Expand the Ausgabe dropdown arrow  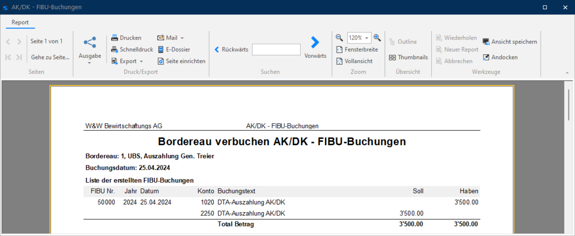coord(90,63)
